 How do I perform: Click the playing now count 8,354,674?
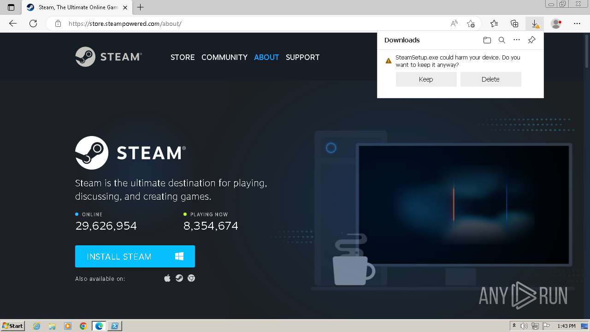(x=211, y=225)
